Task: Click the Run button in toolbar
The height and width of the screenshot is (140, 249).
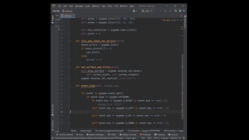Action: pos(156,11)
